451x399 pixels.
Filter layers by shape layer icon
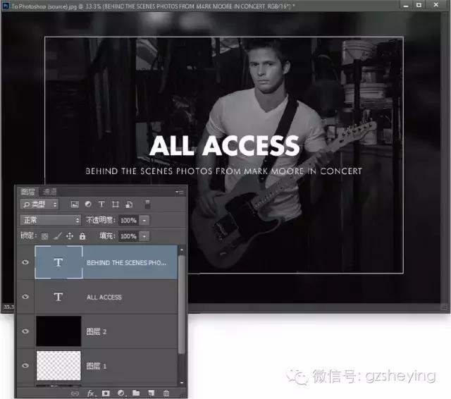click(115, 204)
